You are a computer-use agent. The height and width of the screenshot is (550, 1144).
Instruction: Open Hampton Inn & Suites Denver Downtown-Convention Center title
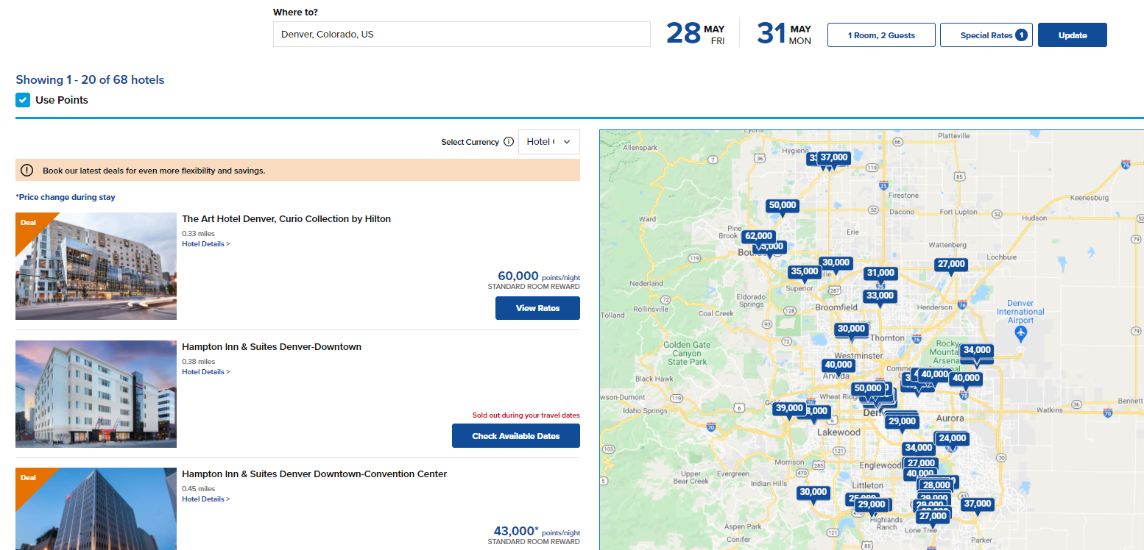click(314, 474)
